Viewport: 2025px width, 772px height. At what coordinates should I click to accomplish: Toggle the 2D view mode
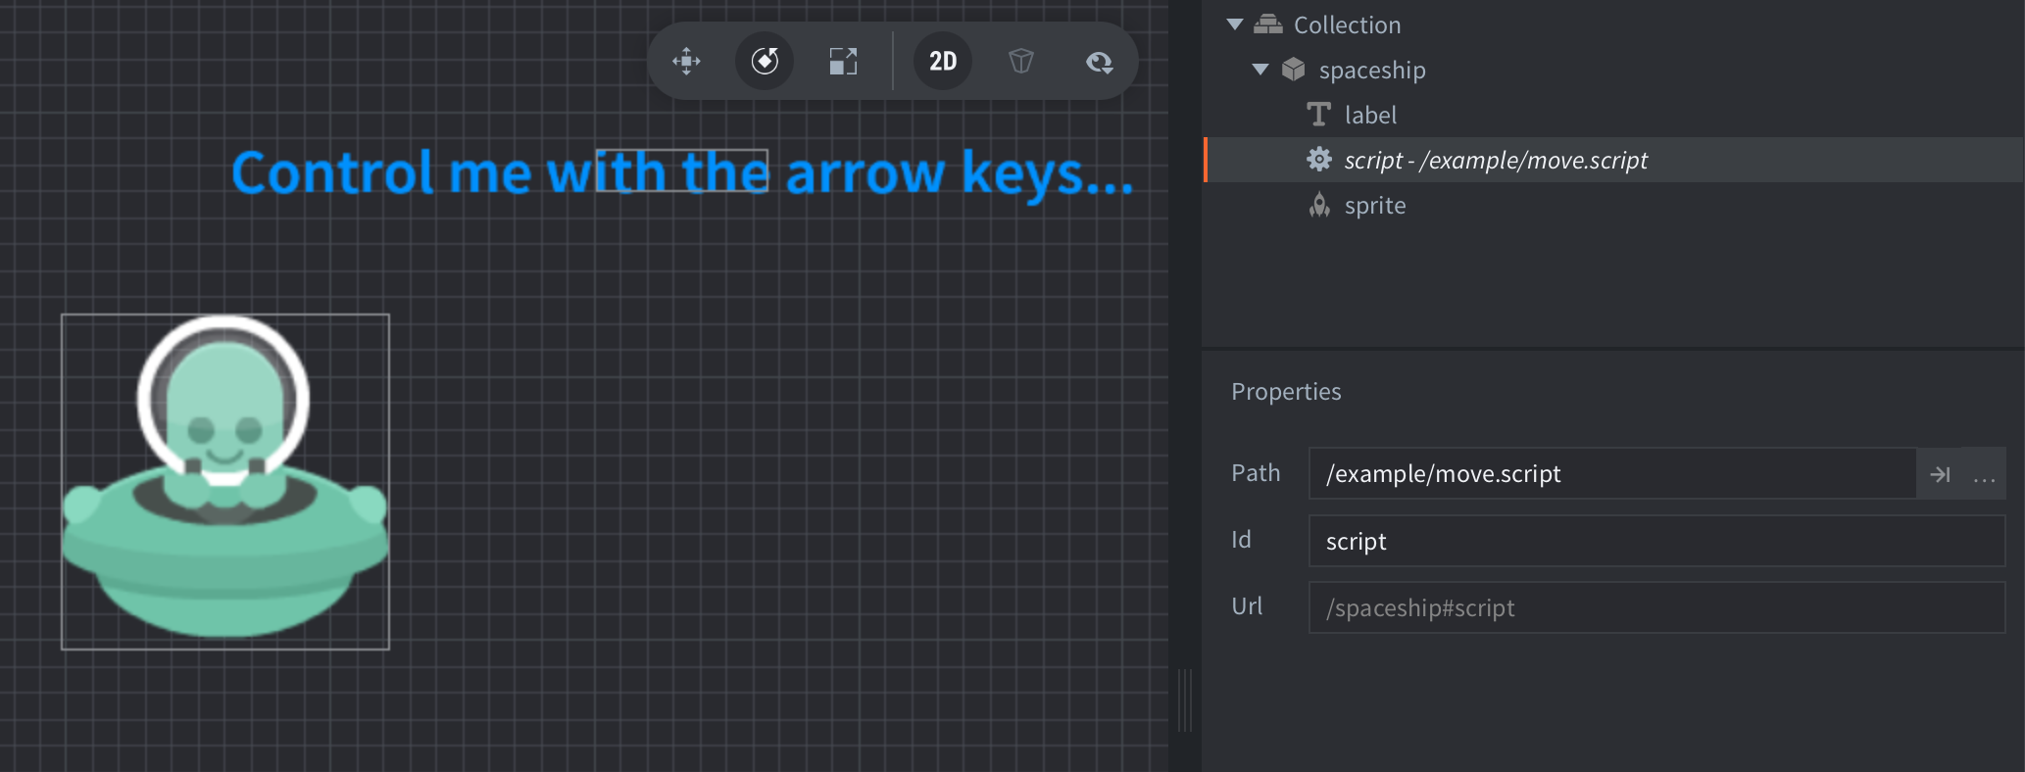coord(943,61)
